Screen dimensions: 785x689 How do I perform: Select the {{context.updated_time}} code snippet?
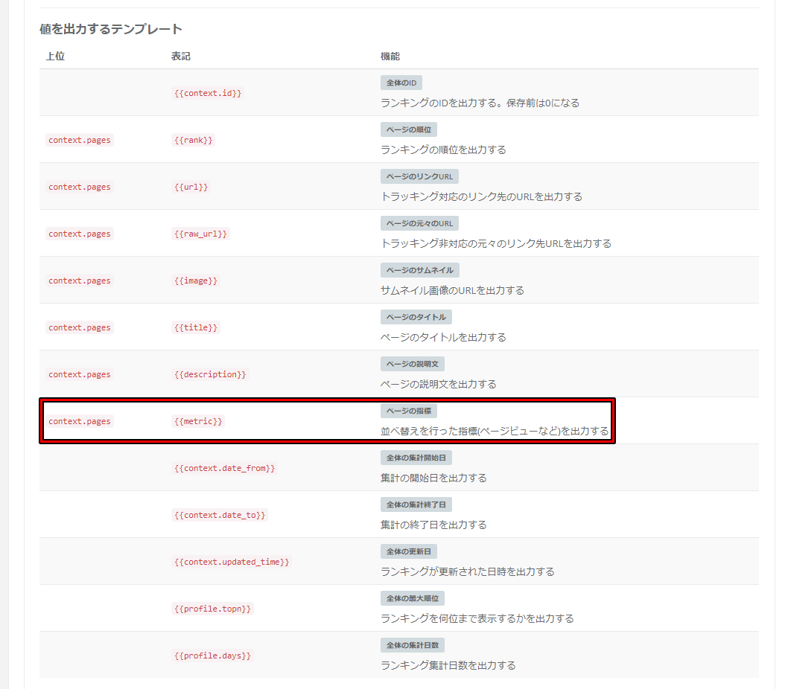(x=232, y=563)
